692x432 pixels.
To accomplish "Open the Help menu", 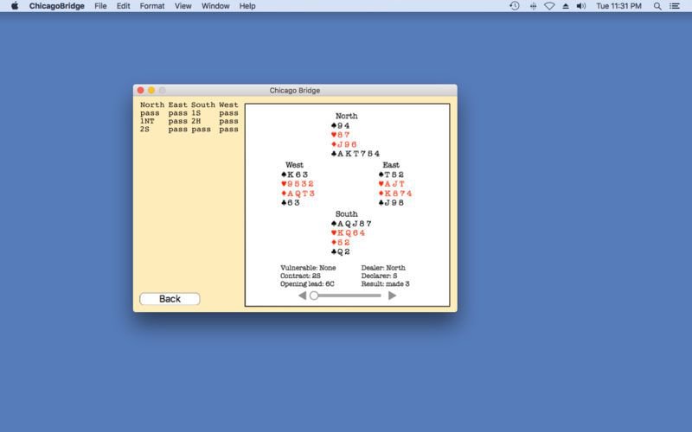I will coord(247,6).
